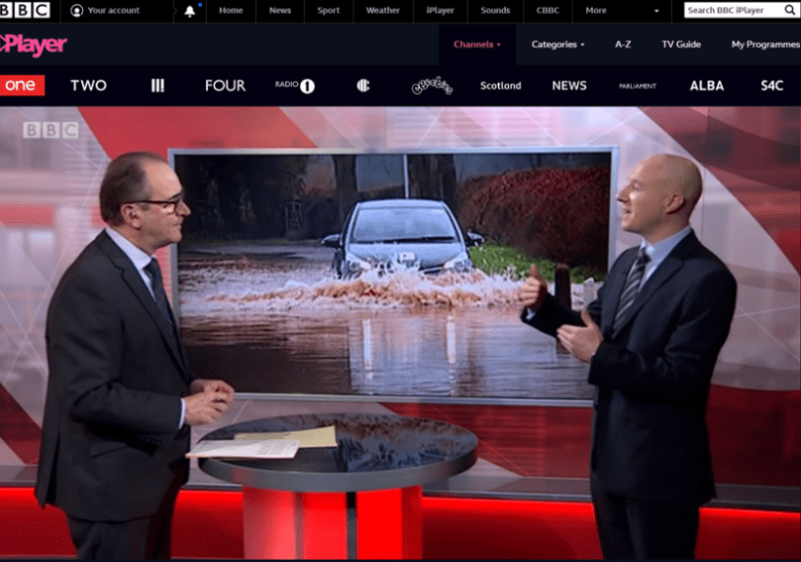This screenshot has width=801, height=562.
Task: Go to the iPlayer logo home
Action: (x=34, y=44)
